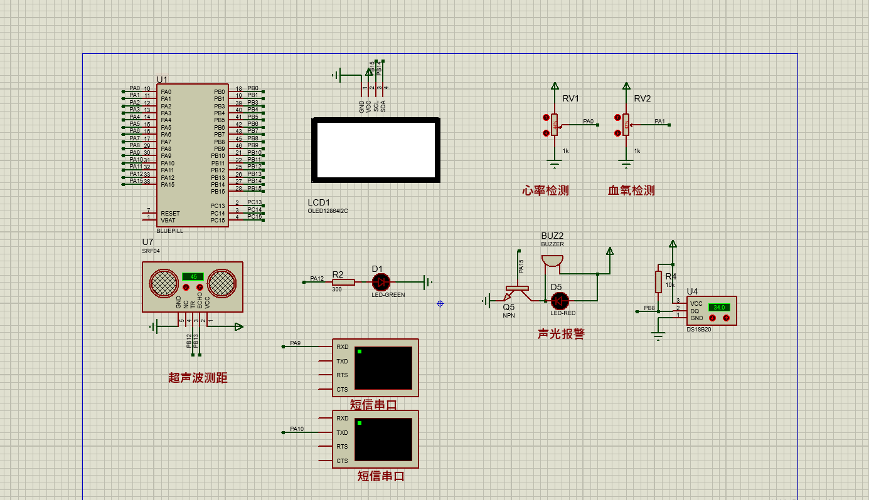
Task: Increase RV1 with its upper red button
Action: pyautogui.click(x=547, y=117)
